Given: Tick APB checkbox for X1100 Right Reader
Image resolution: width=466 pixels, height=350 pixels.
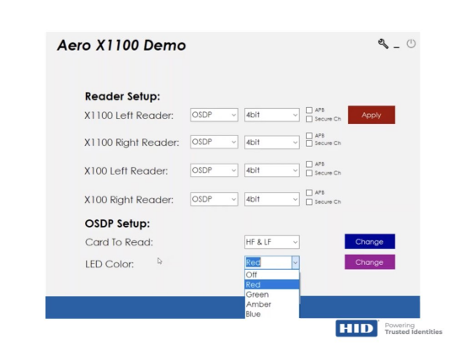Looking at the screenshot, I should point(309,136).
